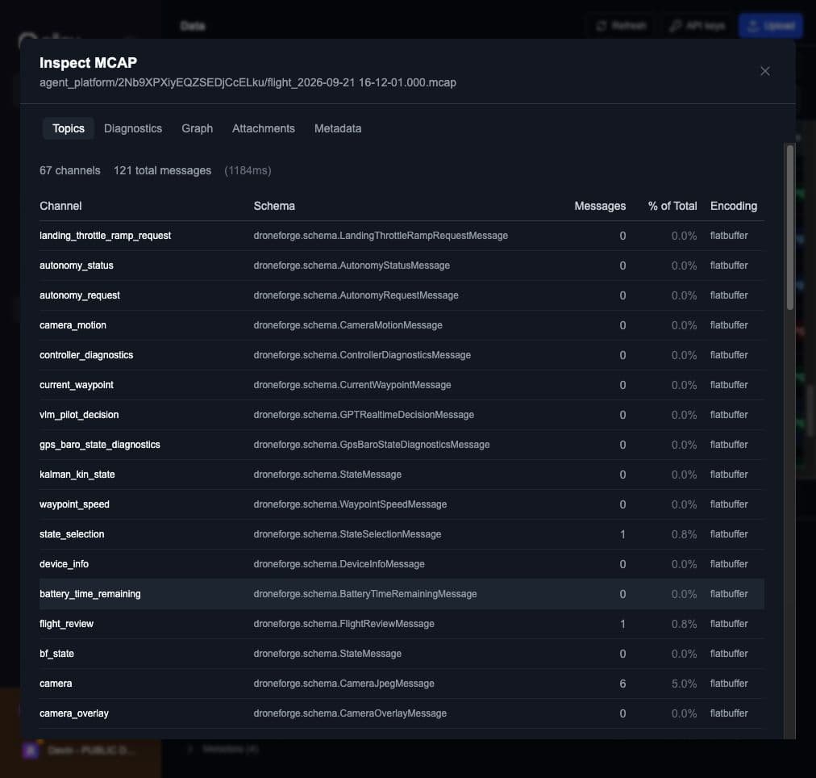Screen dimensions: 816x778
Task: Select the camera_overlay channel
Action: coord(74,713)
